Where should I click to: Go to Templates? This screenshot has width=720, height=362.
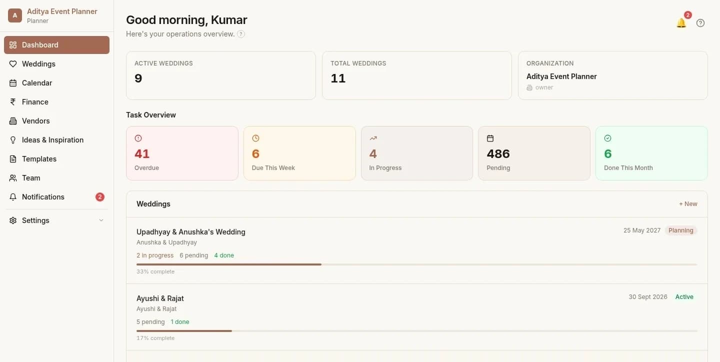point(56,159)
